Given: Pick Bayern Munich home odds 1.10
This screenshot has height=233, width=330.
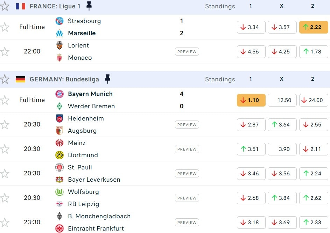Looking at the screenshot, I should click(251, 100).
